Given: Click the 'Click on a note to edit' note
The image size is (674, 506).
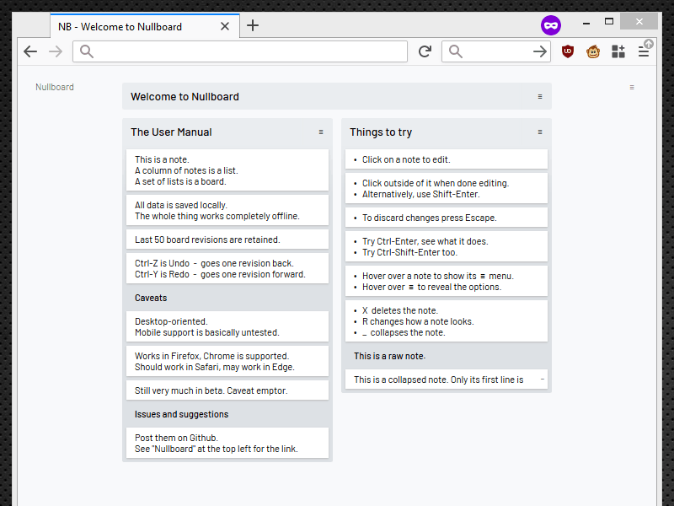Looking at the screenshot, I should (x=447, y=159).
